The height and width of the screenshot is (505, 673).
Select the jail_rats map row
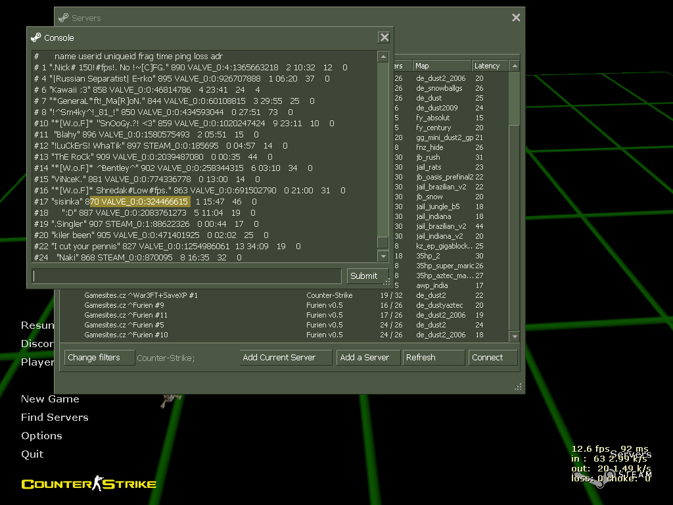tap(451, 168)
